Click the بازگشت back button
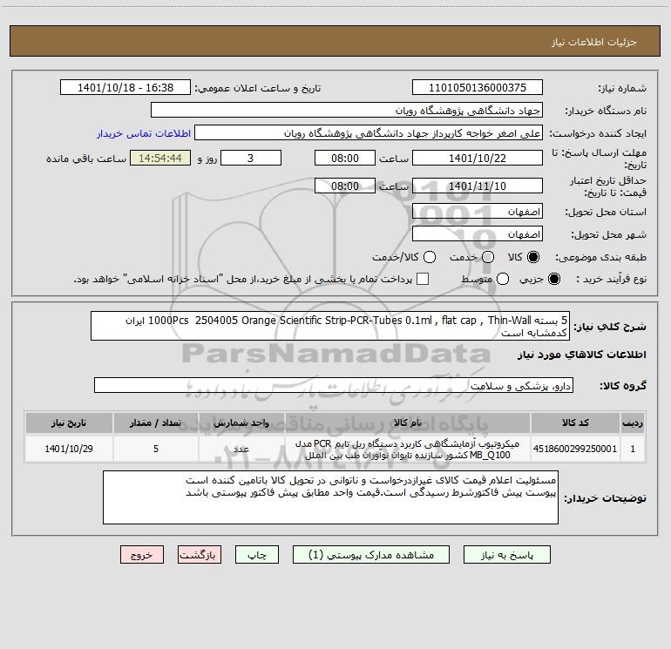The image size is (671, 649). click(200, 555)
